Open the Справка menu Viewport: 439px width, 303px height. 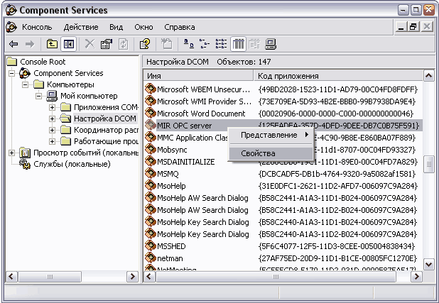coord(180,27)
